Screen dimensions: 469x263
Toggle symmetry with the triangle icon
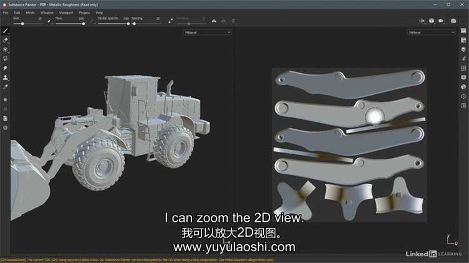(x=214, y=21)
